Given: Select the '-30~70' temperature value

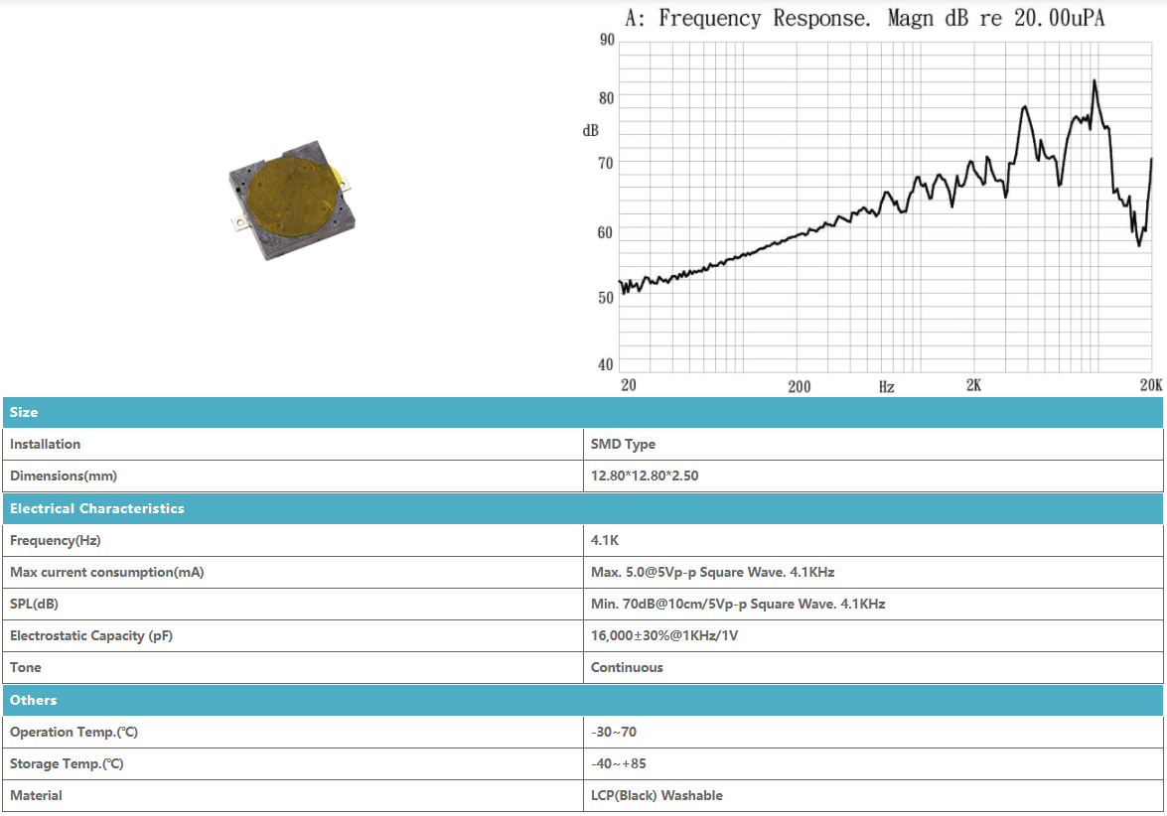Looking at the screenshot, I should point(613,732).
